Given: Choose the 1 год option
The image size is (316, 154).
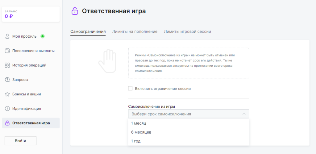Looking at the screenshot, I should click(189, 141).
